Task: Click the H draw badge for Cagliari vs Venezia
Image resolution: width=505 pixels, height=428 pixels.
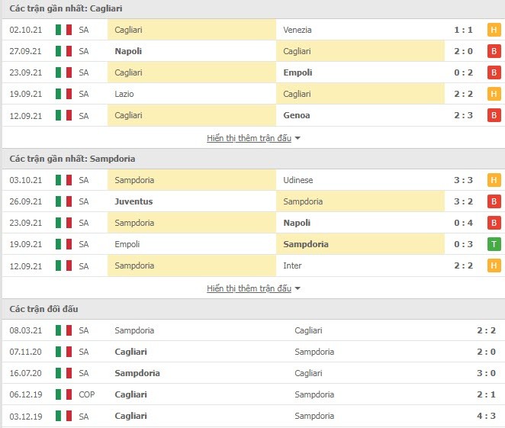Action: [x=494, y=30]
